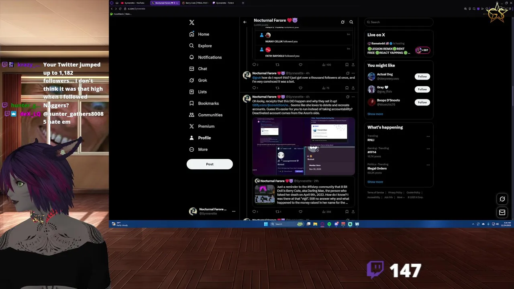The image size is (514, 289).
Task: Open quoted 8 Bit Doll reminder post
Action: (304, 192)
